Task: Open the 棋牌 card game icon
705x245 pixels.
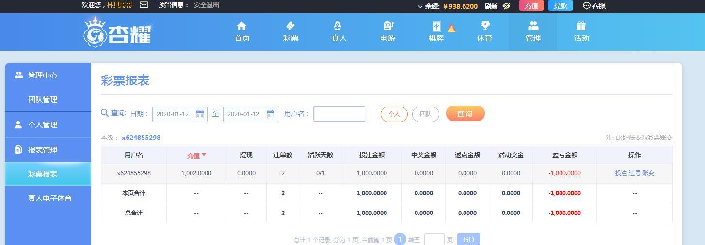Action: (x=436, y=26)
